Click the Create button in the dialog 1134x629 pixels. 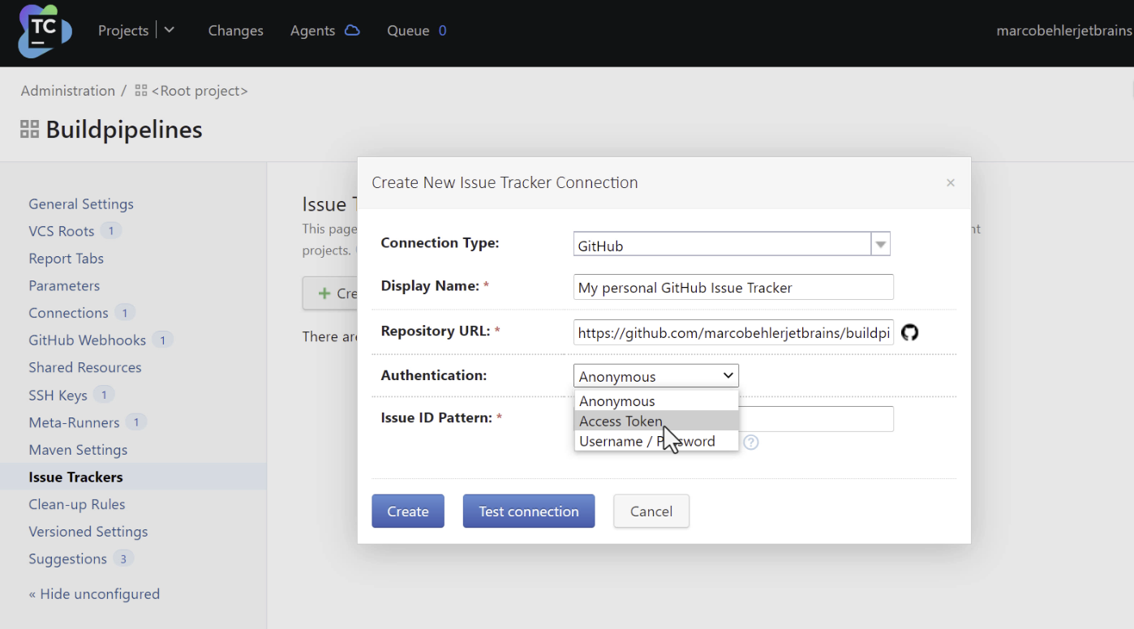[x=407, y=511]
